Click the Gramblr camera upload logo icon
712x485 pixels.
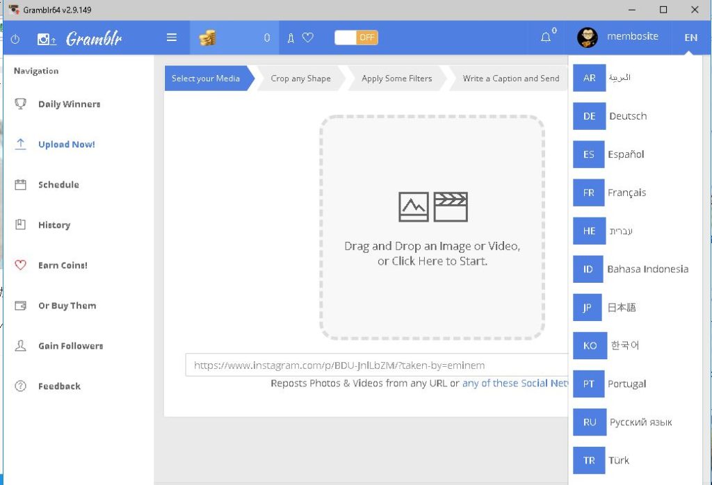[47, 40]
